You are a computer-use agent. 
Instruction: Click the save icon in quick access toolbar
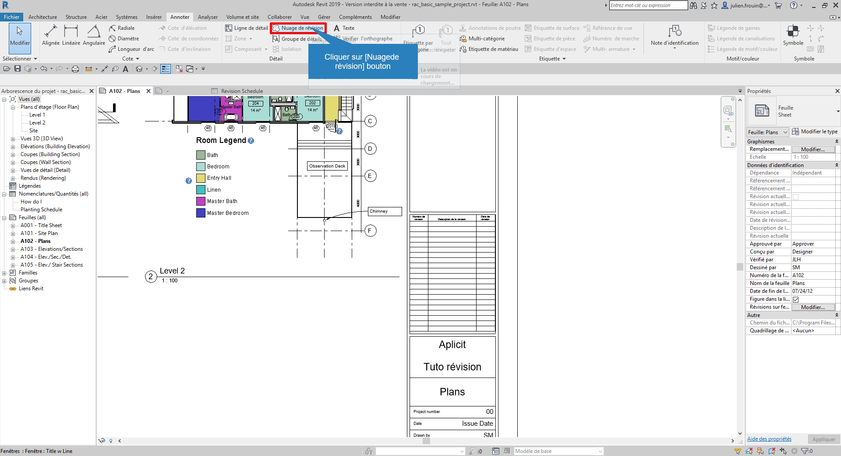click(18, 69)
